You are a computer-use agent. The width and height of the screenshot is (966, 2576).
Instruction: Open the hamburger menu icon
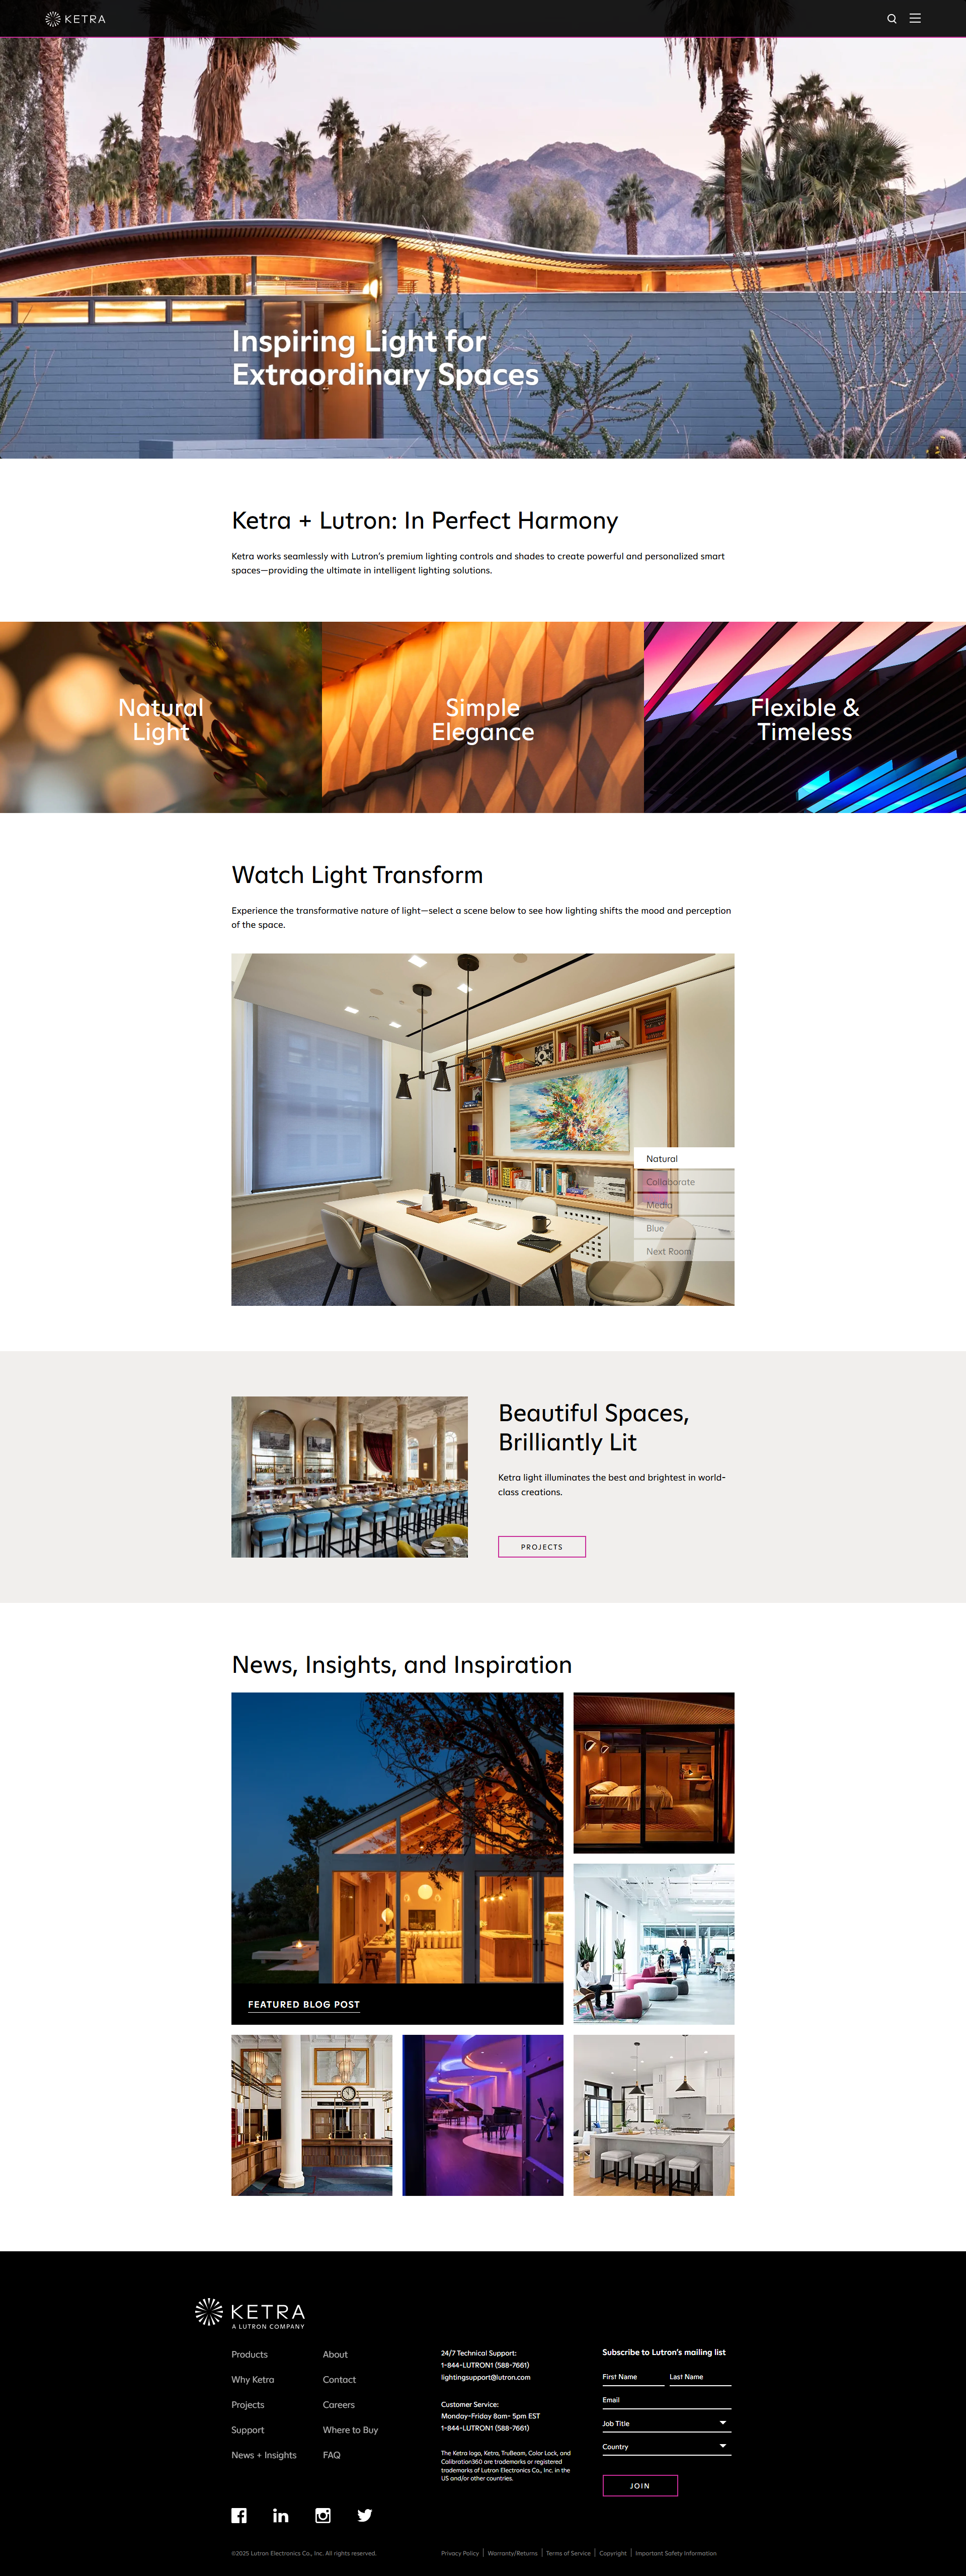pos(915,18)
